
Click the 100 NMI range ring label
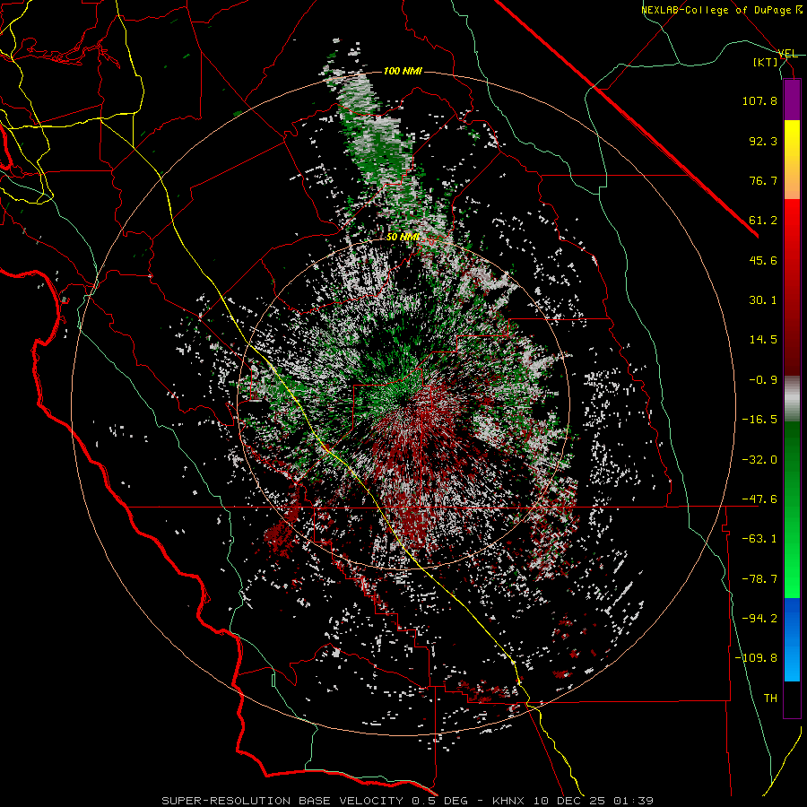[403, 71]
